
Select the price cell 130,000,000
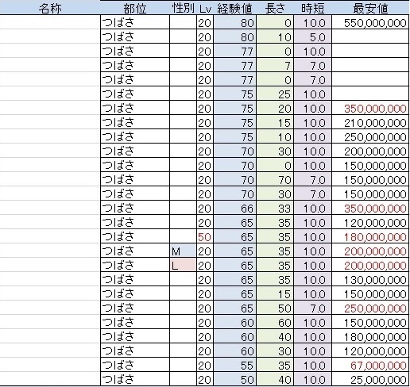370,279
